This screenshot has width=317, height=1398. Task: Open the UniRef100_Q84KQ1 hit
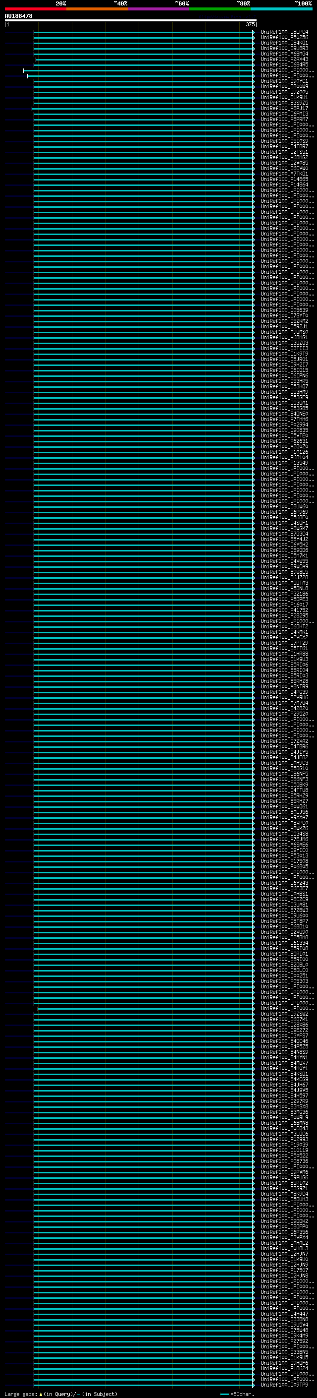(284, 43)
